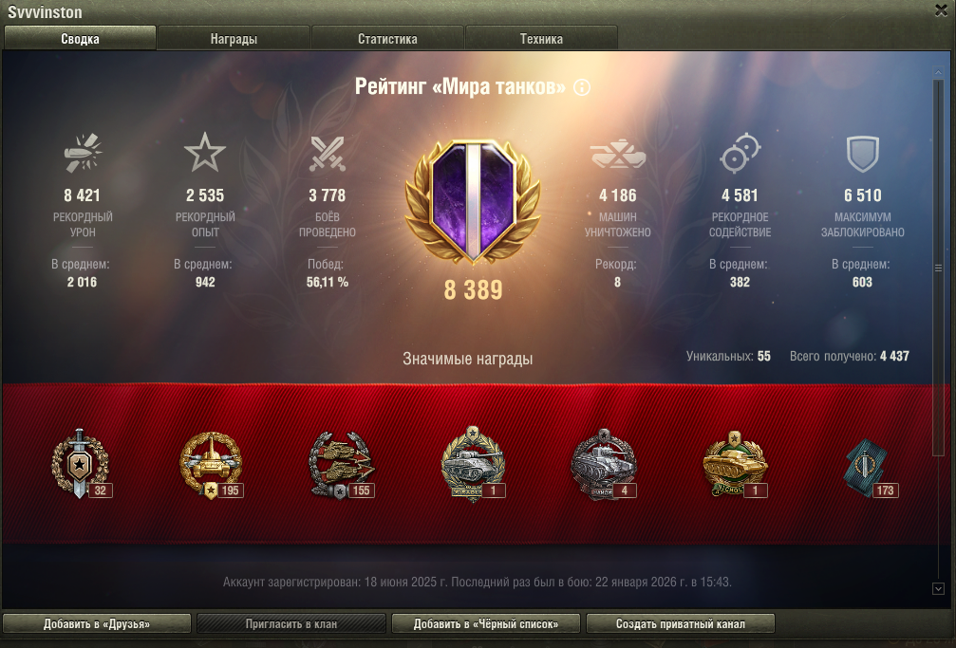Image resolution: width=956 pixels, height=648 pixels.
Task: Open the Статистика tab
Action: 387,38
